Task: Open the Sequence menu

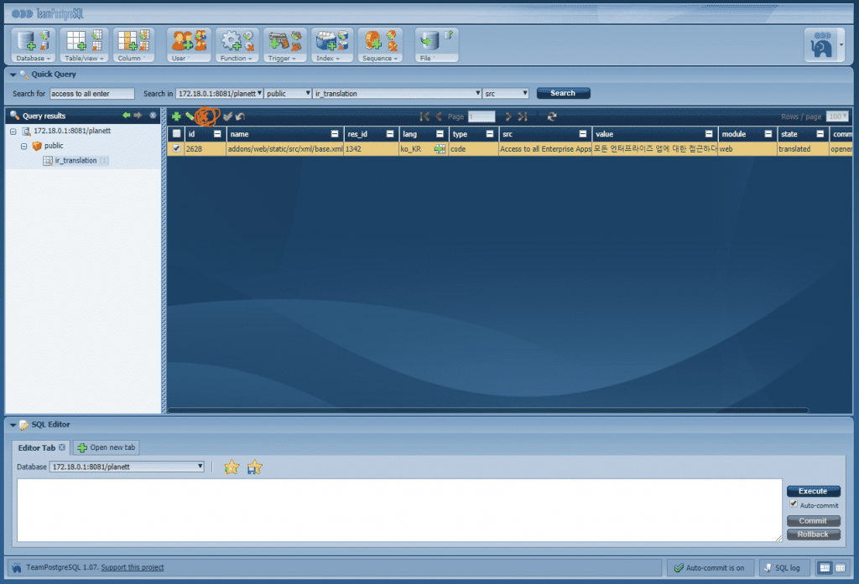Action: [380, 59]
